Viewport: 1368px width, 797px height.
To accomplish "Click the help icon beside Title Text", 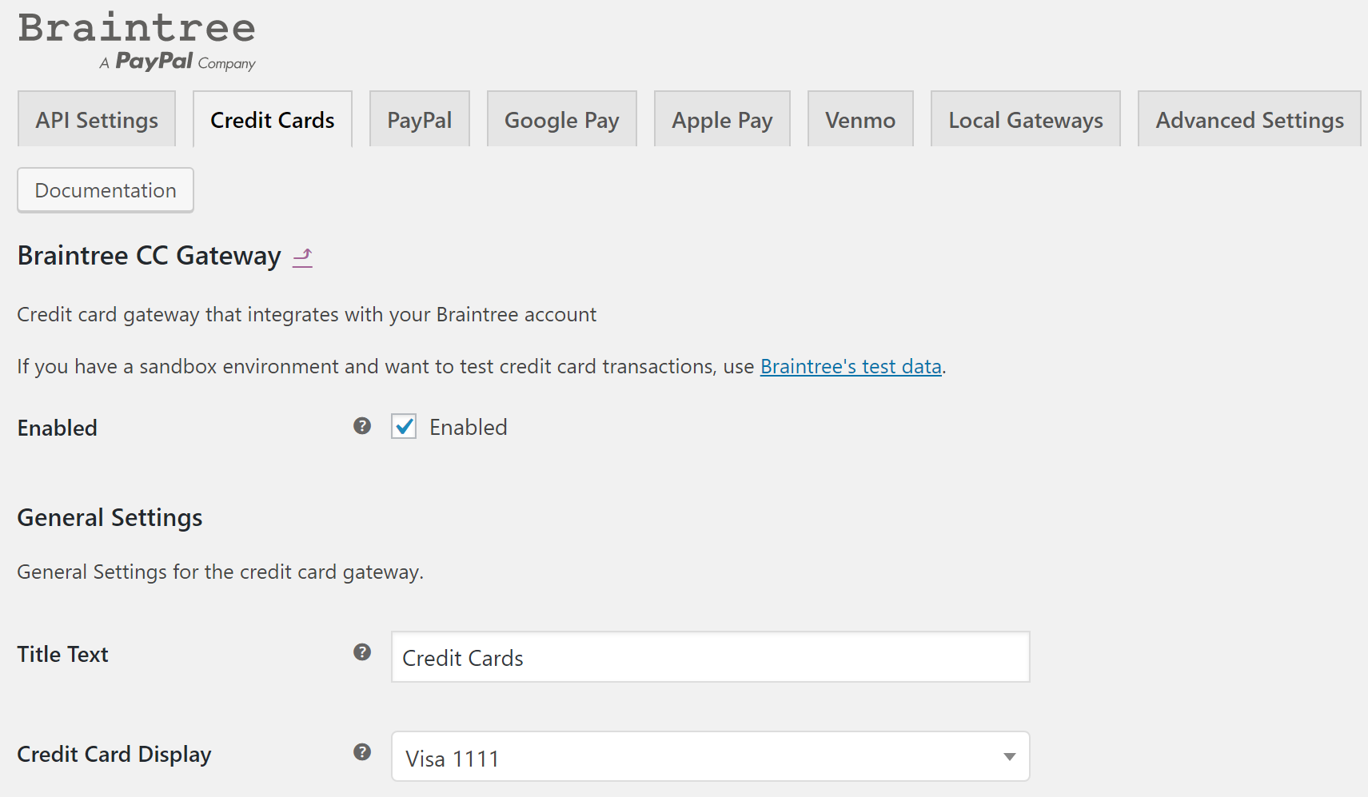I will click(x=362, y=652).
